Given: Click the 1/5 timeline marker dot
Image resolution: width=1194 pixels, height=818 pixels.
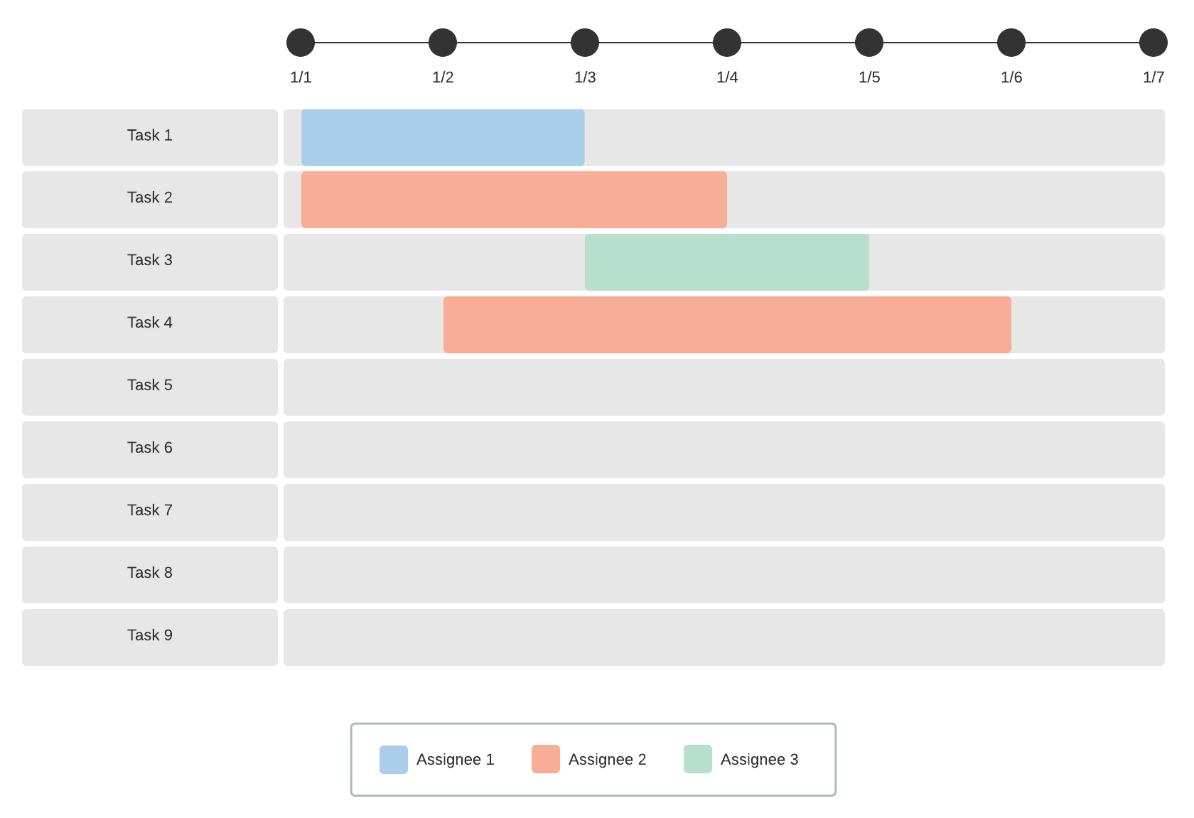Looking at the screenshot, I should click(x=869, y=43).
